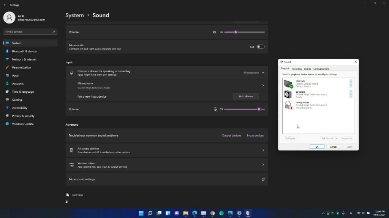Open All sound devices
389x218 pixels.
167,150
